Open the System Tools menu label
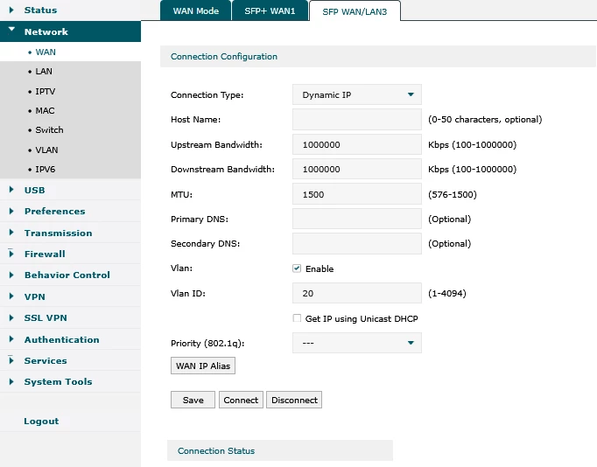This screenshot has width=597, height=467. click(59, 381)
